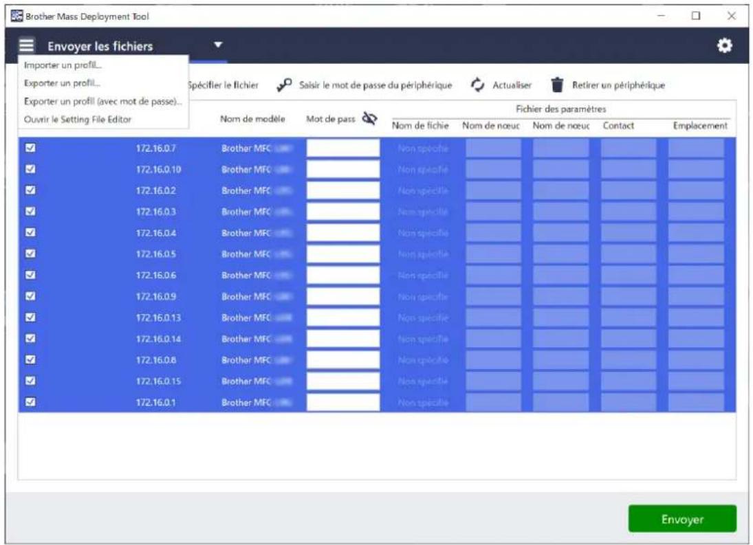Toggle password visibility eye icon
753x545 pixels.
click(x=369, y=118)
